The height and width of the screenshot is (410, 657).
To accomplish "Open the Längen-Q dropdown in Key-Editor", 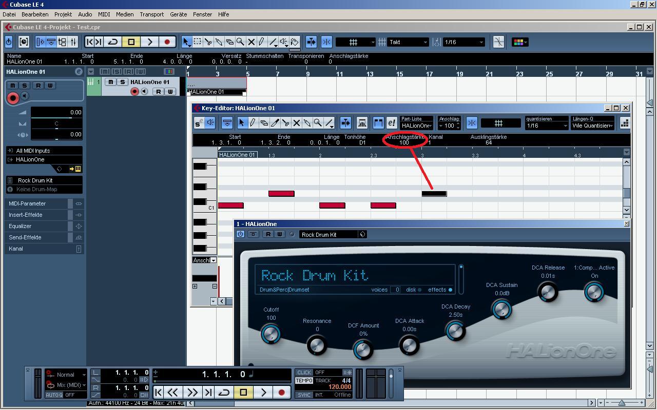I will pyautogui.click(x=592, y=126).
